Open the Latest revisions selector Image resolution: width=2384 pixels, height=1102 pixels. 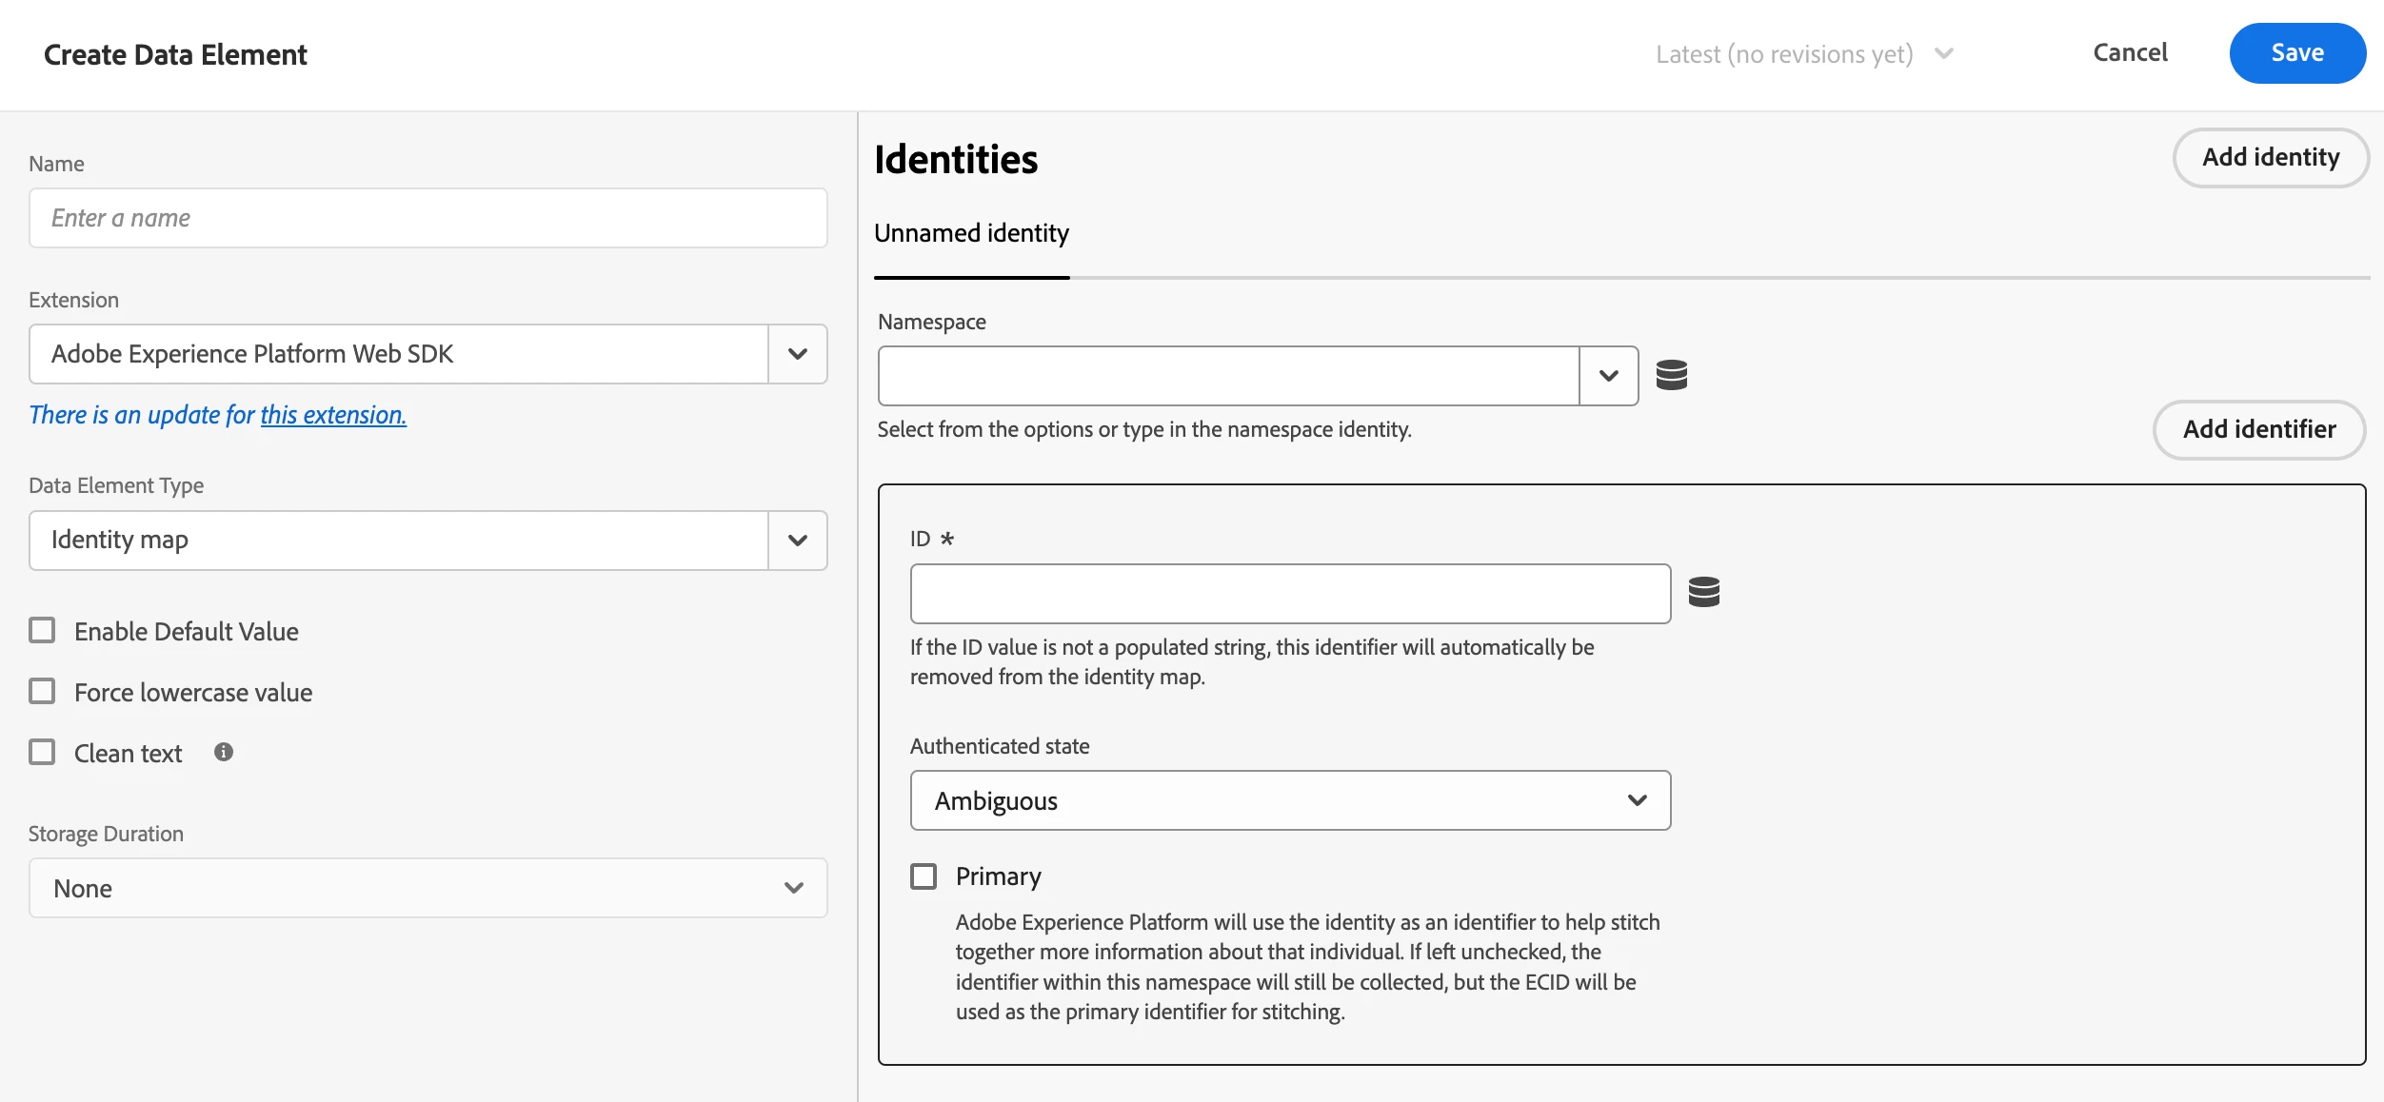(x=1803, y=54)
